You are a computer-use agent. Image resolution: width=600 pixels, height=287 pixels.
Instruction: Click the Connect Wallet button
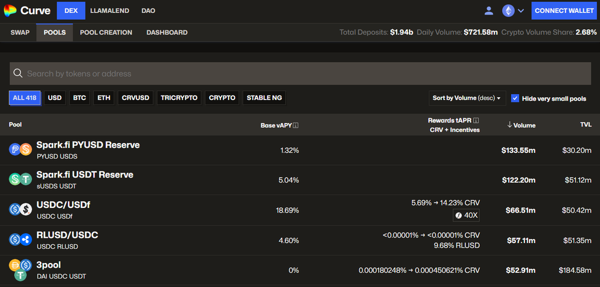click(564, 11)
